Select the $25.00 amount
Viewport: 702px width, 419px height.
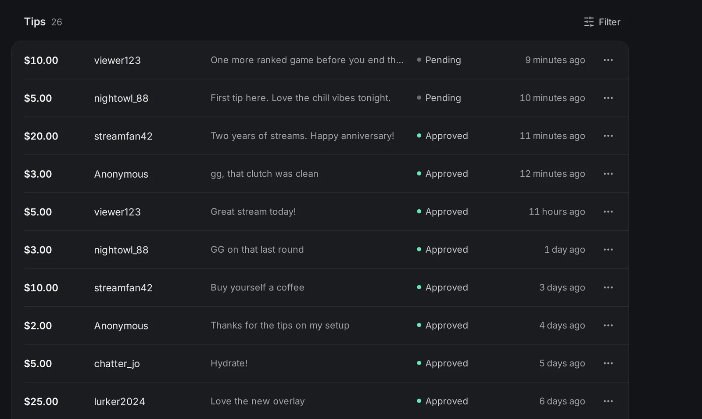tap(41, 401)
